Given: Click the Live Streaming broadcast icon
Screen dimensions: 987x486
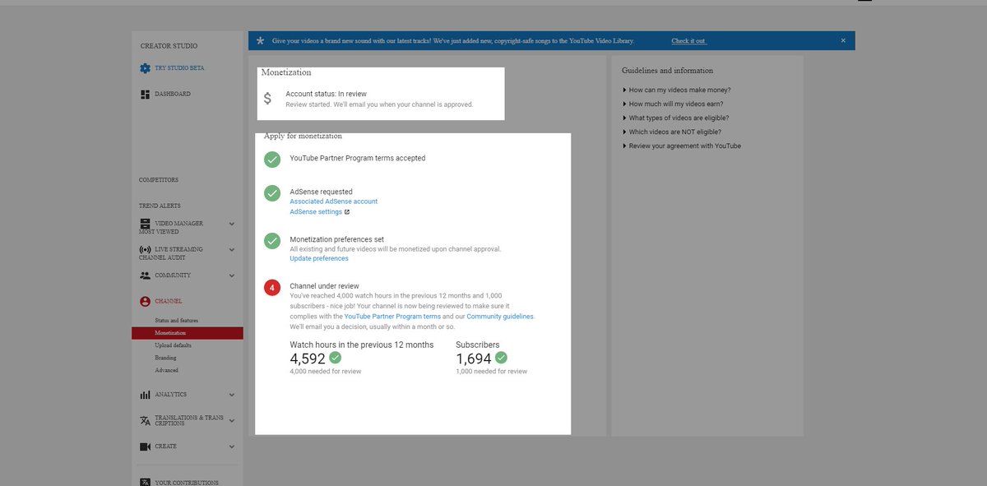Looking at the screenshot, I should pyautogui.click(x=145, y=249).
